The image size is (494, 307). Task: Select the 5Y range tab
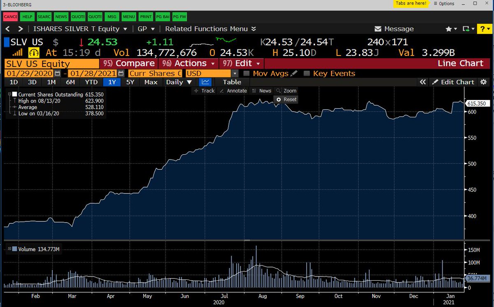coord(130,82)
